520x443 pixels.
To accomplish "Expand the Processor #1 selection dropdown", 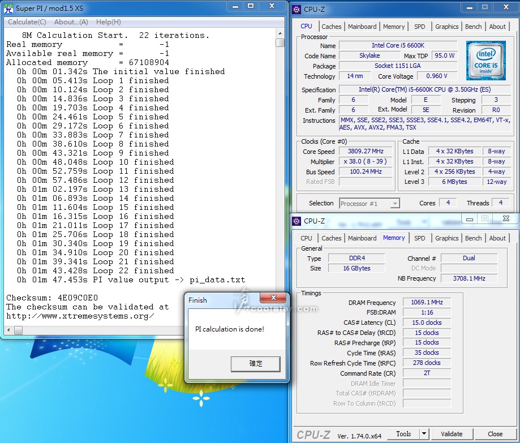I will click(394, 203).
